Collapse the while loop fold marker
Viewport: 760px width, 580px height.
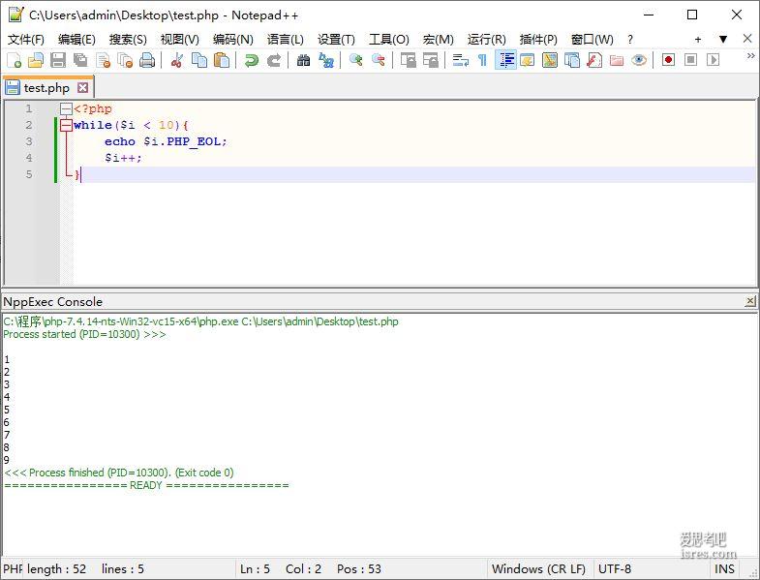tap(66, 126)
